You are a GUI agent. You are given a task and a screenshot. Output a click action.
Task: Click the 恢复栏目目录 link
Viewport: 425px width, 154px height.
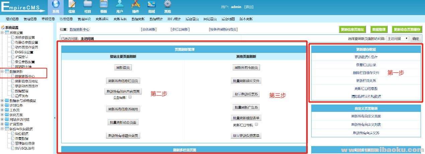366,65
